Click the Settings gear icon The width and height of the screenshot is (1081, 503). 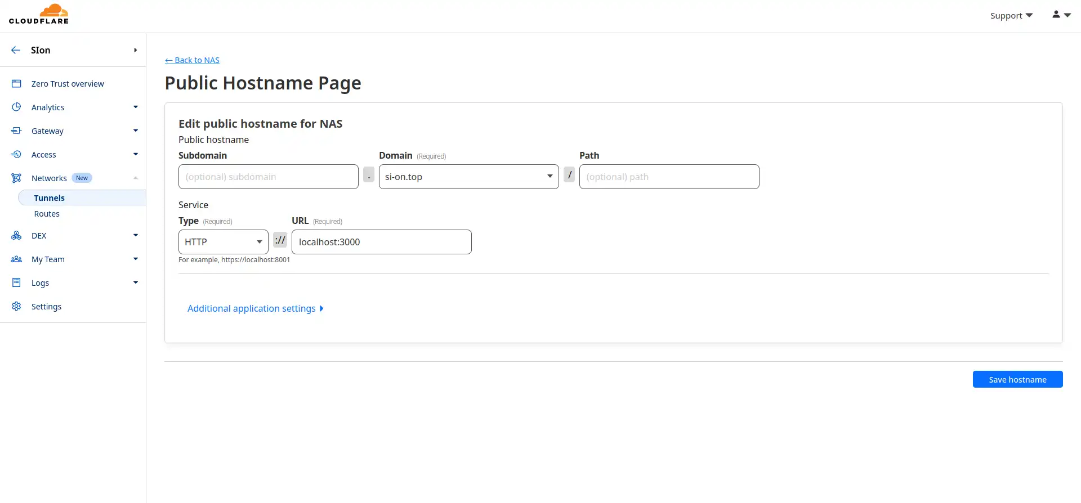click(x=16, y=306)
